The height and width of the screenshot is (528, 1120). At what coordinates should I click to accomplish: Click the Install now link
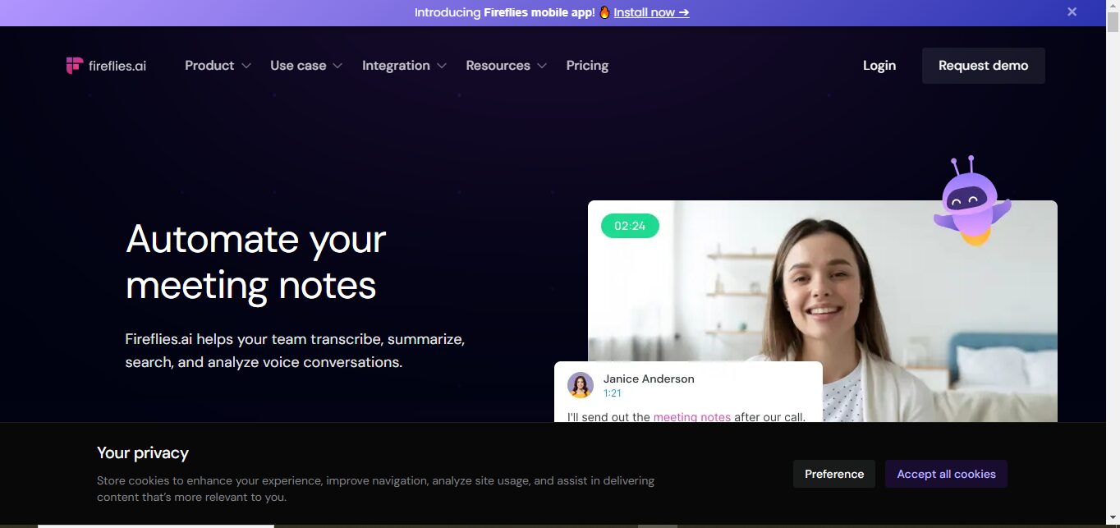(651, 12)
